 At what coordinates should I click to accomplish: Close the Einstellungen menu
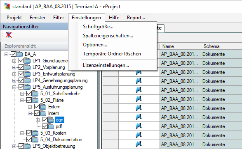pos(87,18)
